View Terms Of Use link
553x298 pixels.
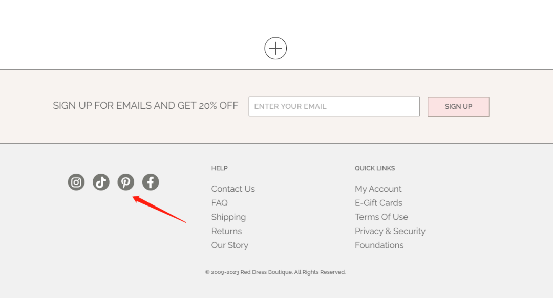pos(381,217)
